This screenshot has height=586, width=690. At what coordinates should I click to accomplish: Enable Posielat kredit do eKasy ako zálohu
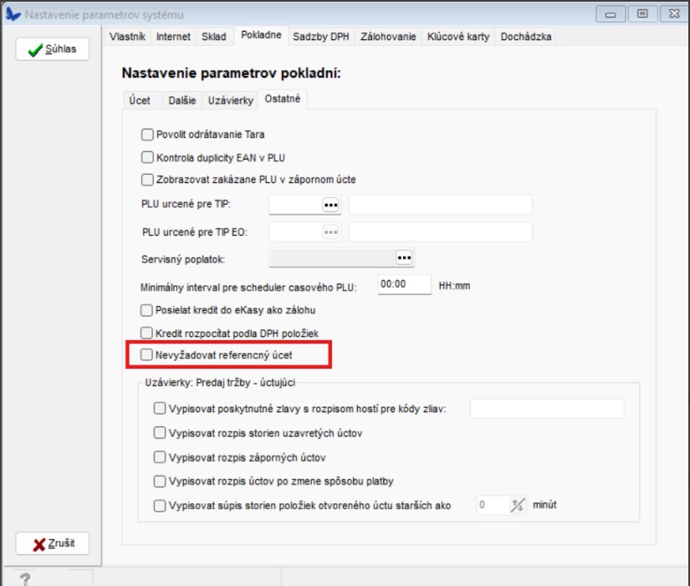[148, 310]
